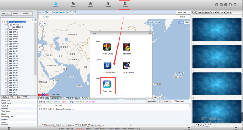The width and height of the screenshot is (243, 130).
Task: Select video channel 2 thumbnail
Action: pyautogui.click(x=217, y=57)
